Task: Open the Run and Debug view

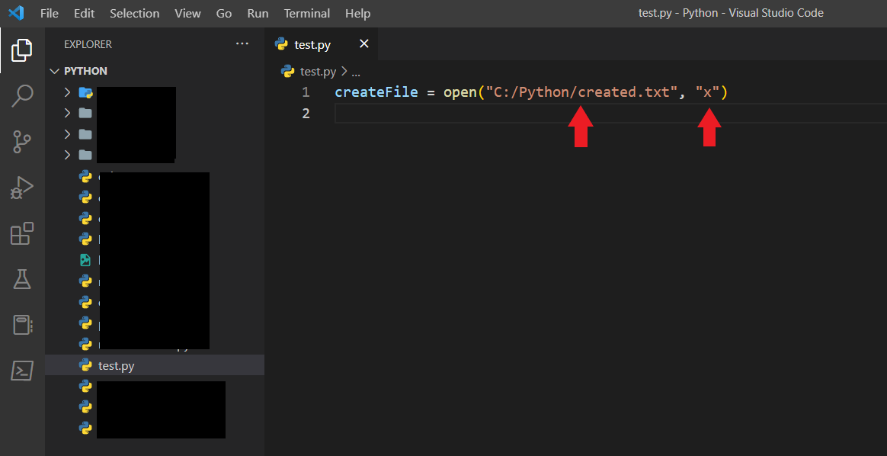Action: point(22,187)
